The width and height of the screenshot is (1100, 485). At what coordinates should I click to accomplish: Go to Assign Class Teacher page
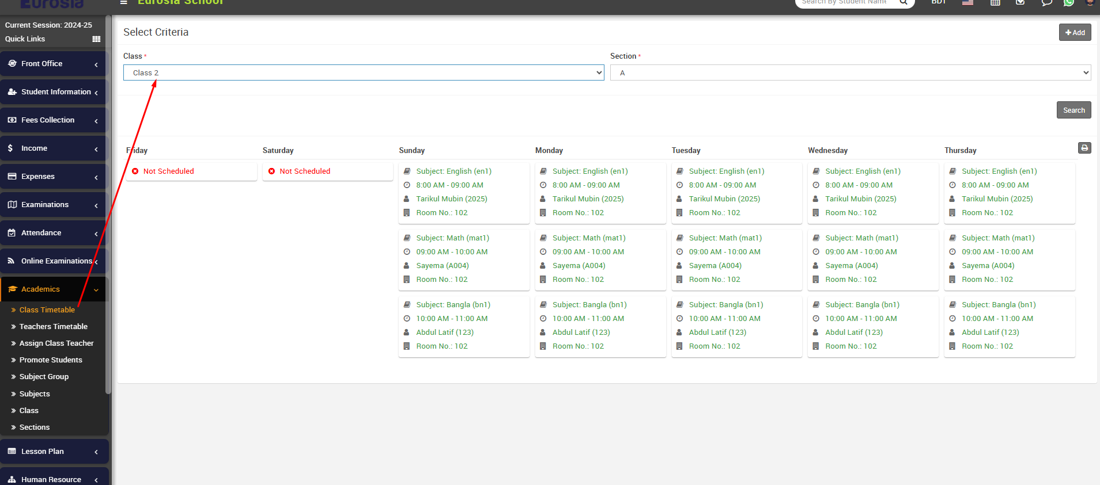[x=56, y=343]
